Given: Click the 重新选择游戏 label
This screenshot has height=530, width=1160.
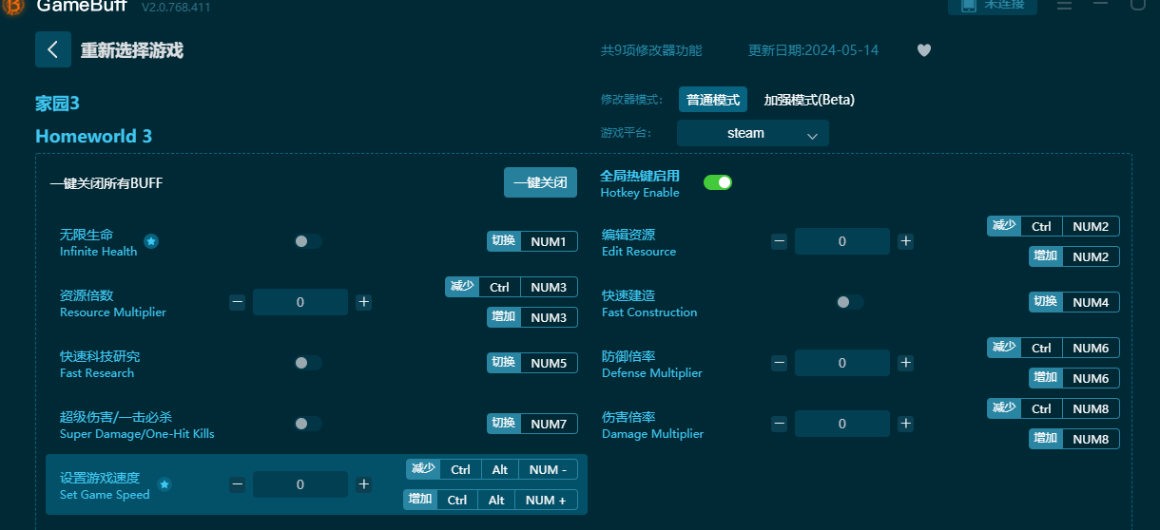Looking at the screenshot, I should click(132, 50).
